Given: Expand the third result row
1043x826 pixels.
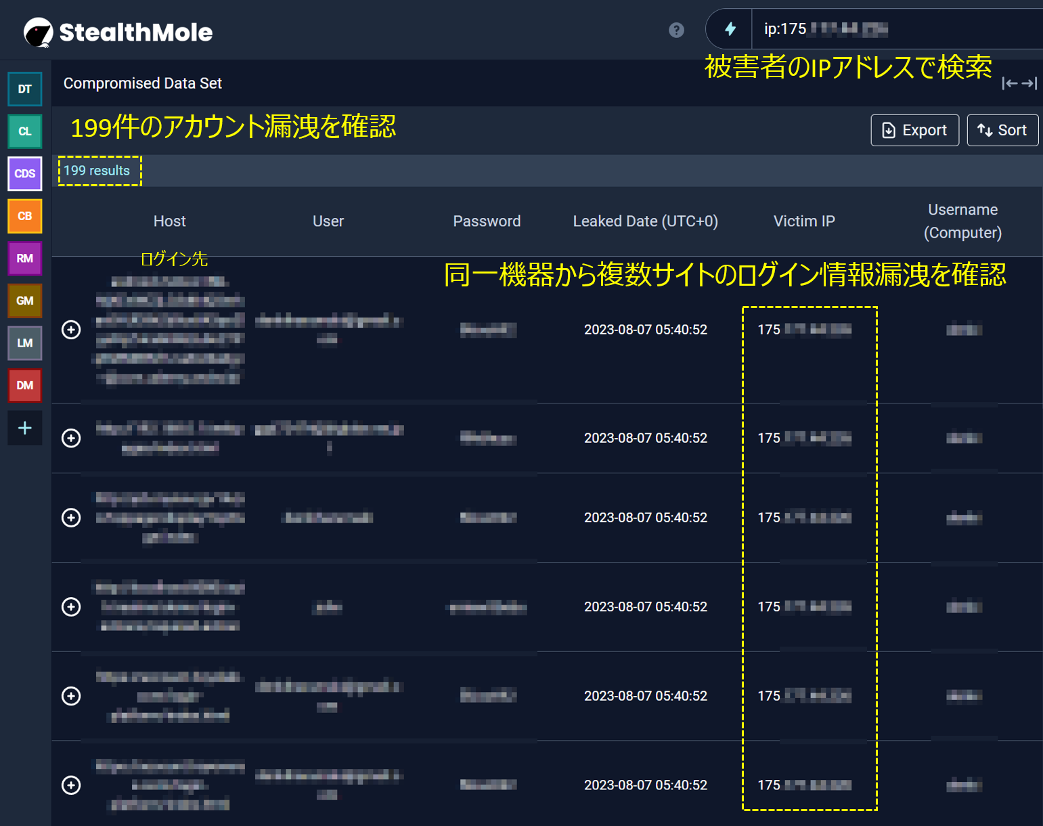Looking at the screenshot, I should point(71,518).
